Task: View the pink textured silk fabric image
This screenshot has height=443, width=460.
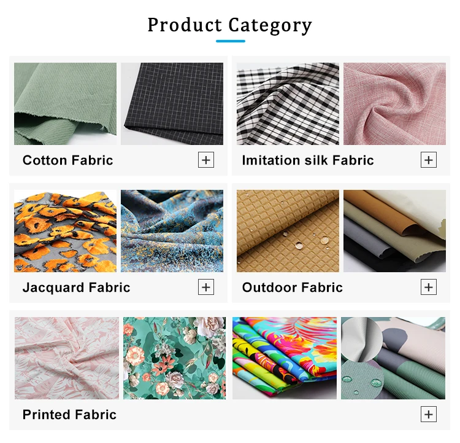Action: pos(394,104)
